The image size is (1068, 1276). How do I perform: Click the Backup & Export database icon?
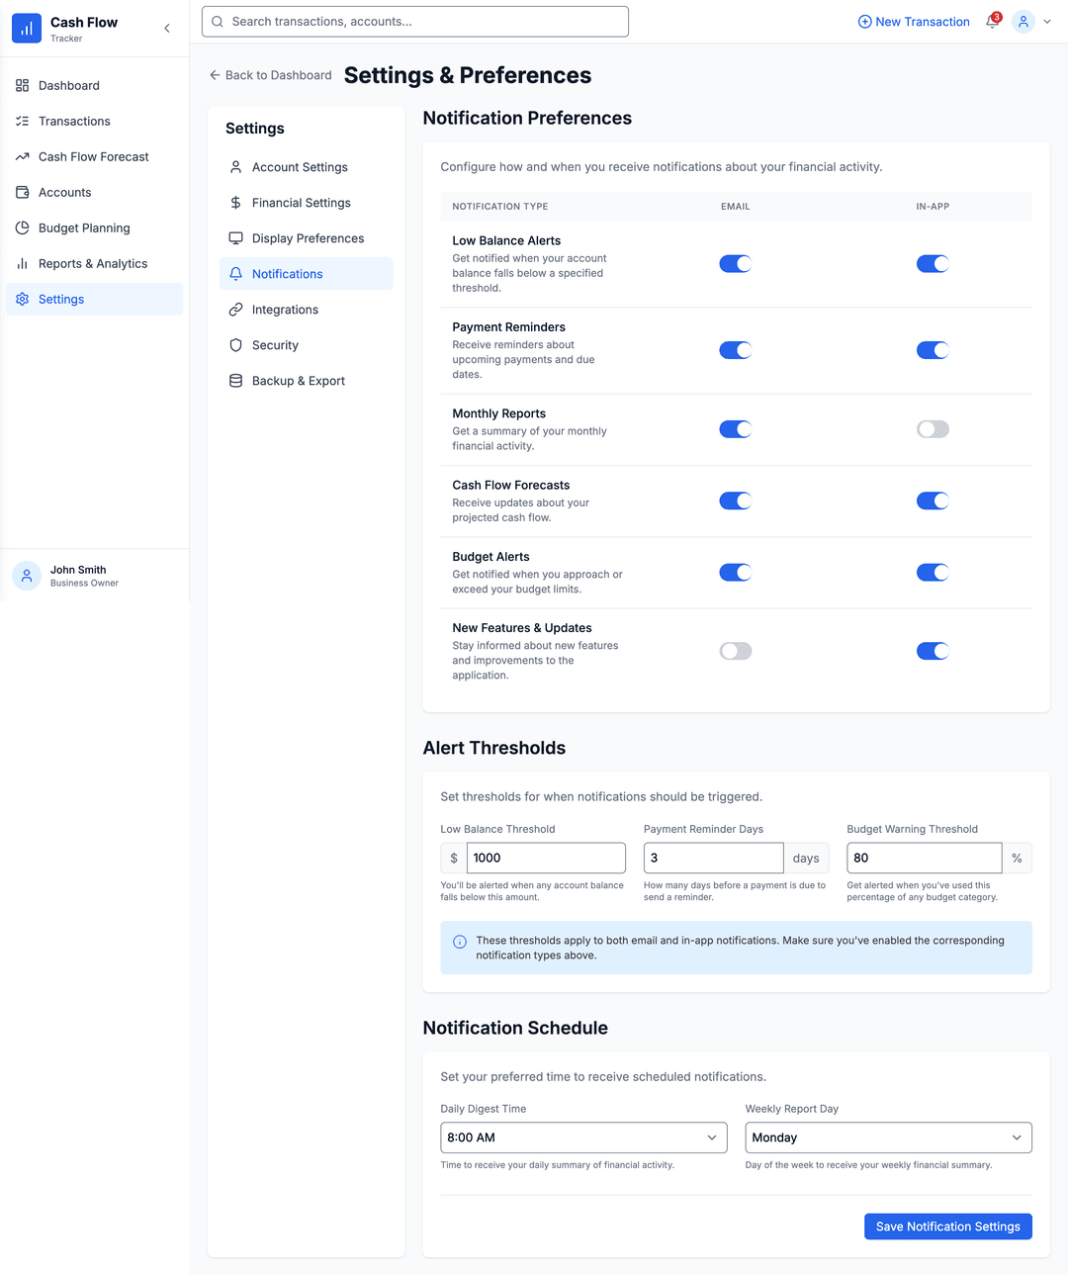click(x=235, y=381)
